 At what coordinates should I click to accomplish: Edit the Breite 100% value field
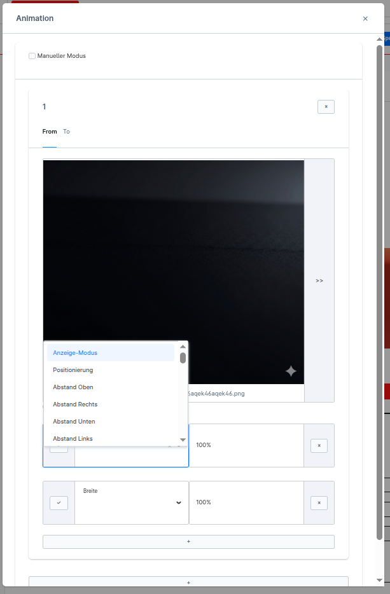(x=246, y=502)
